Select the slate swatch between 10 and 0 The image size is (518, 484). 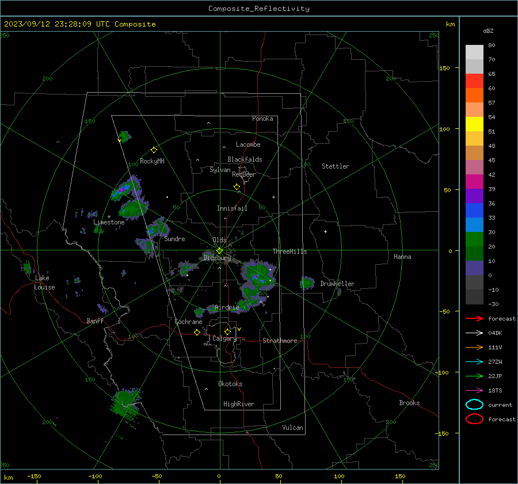coord(474,268)
